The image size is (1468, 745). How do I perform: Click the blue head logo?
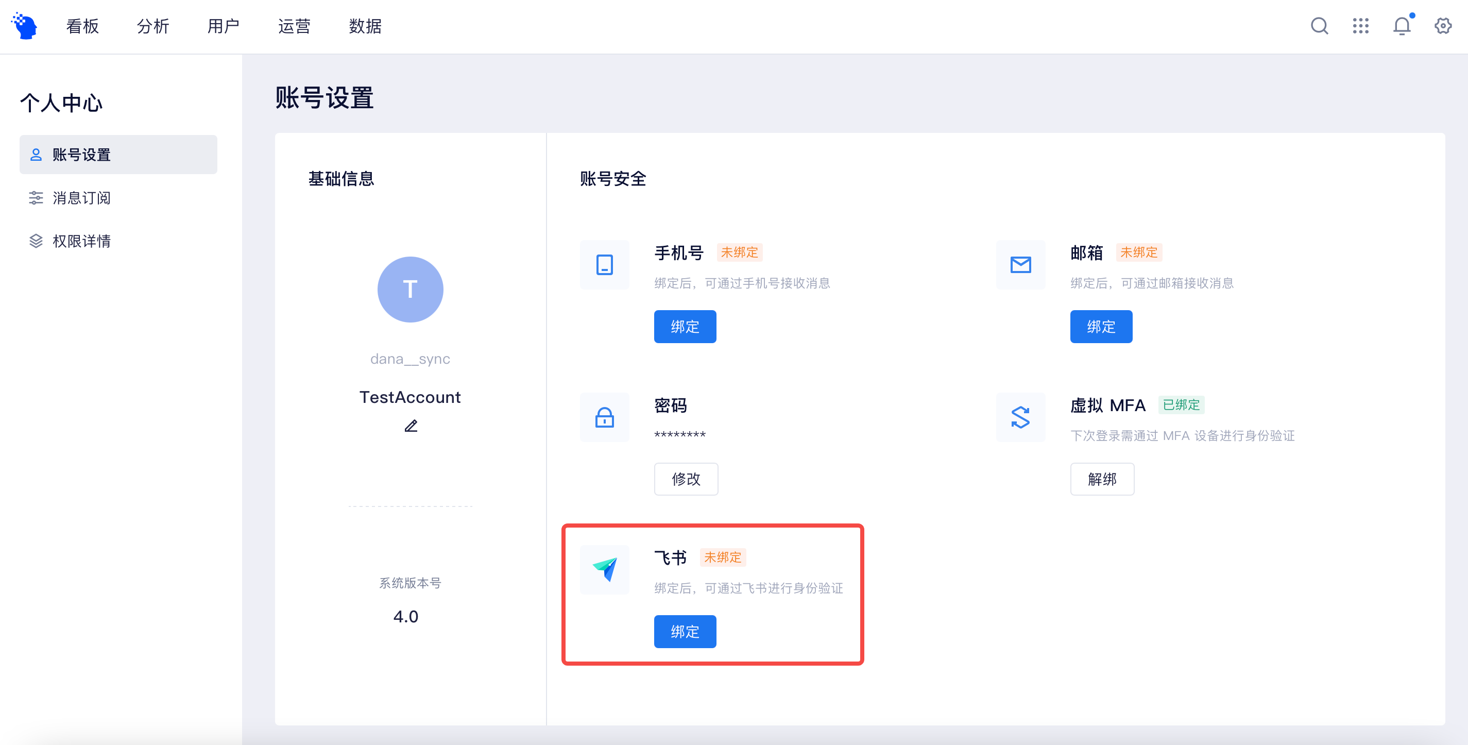(x=24, y=26)
